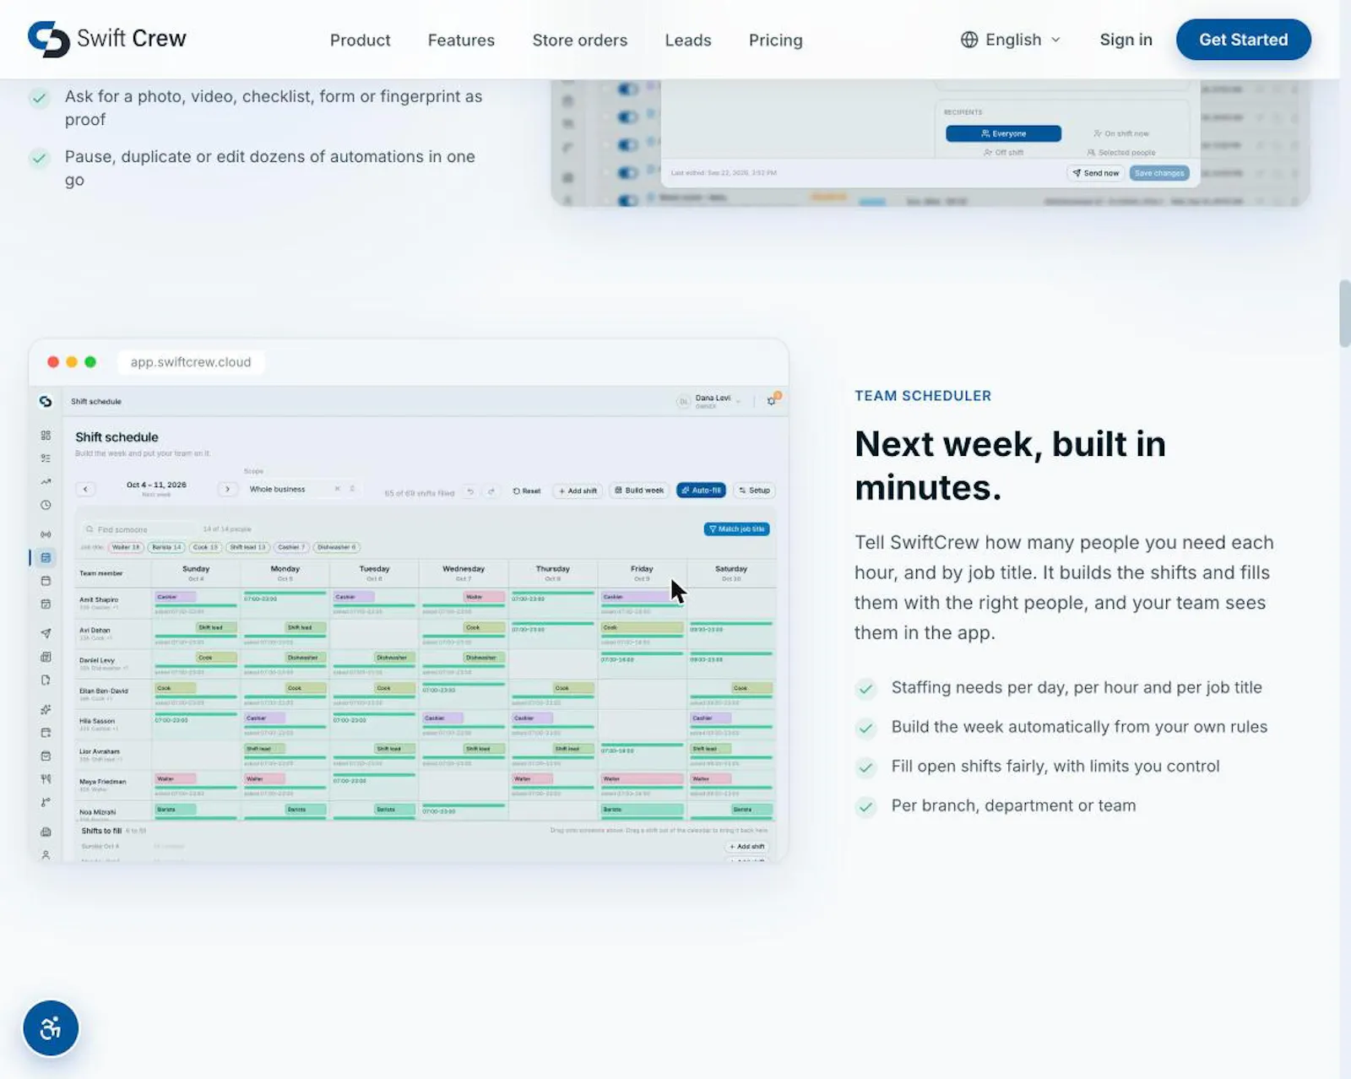Toggle the Barista 14 job title chip
Image resolution: width=1351 pixels, height=1079 pixels.
pos(166,547)
